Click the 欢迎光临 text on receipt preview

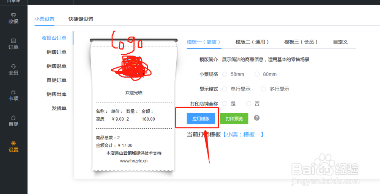coord(134,93)
